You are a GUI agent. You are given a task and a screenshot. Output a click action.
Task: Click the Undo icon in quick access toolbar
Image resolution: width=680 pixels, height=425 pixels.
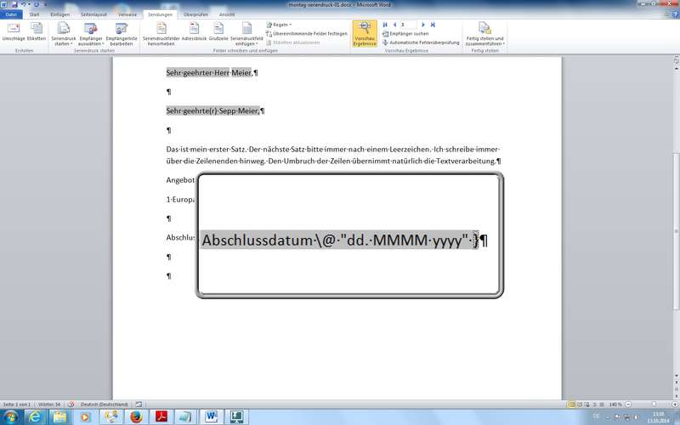click(24, 4)
